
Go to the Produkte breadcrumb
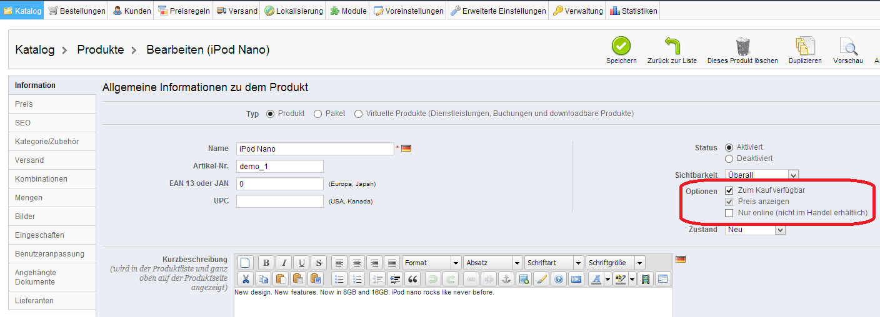click(101, 49)
